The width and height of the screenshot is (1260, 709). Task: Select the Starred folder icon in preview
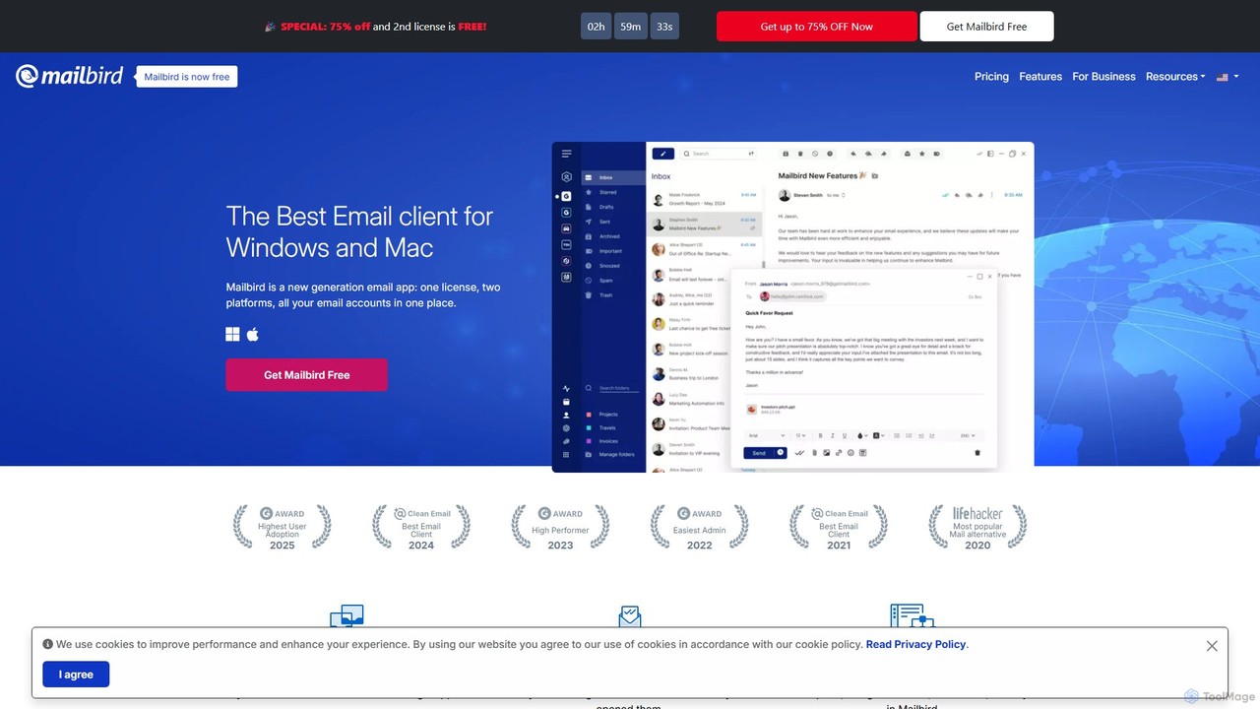589,192
